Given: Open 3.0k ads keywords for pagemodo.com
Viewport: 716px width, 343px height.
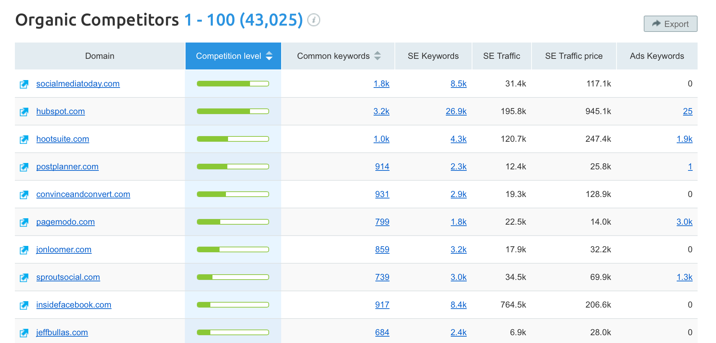Looking at the screenshot, I should [x=684, y=222].
